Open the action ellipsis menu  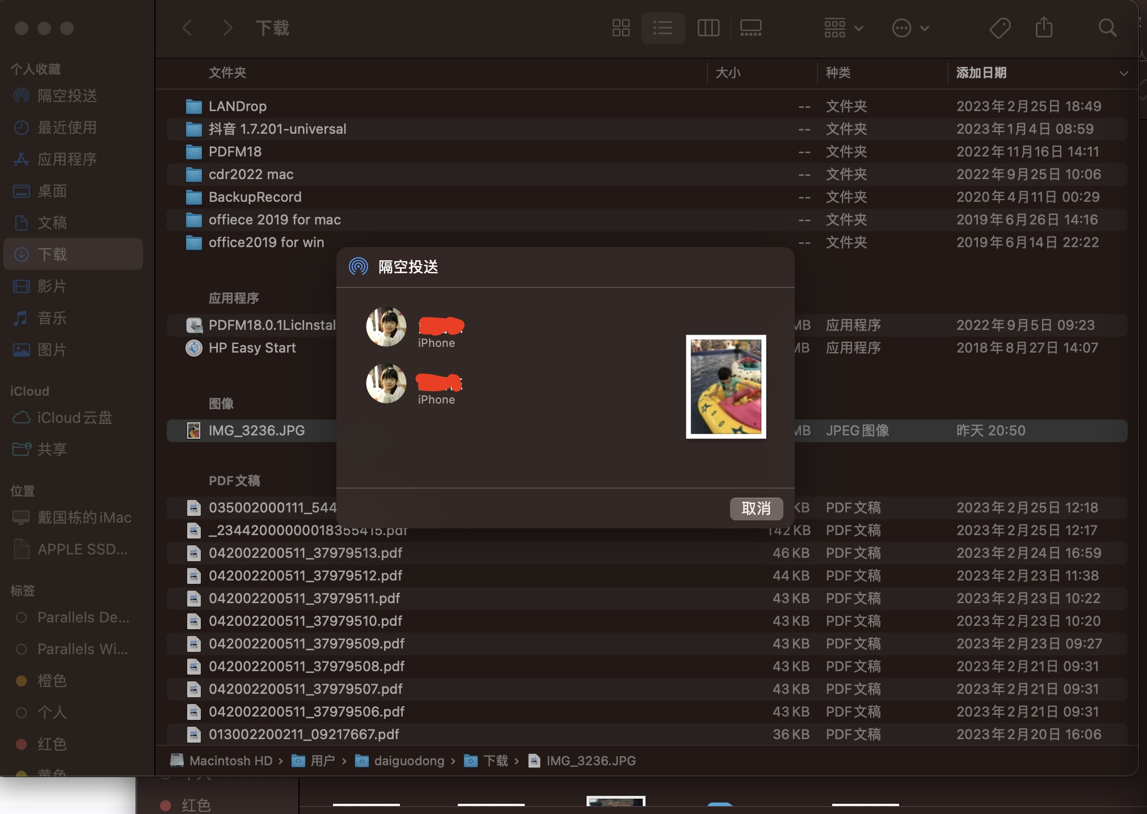pos(910,28)
